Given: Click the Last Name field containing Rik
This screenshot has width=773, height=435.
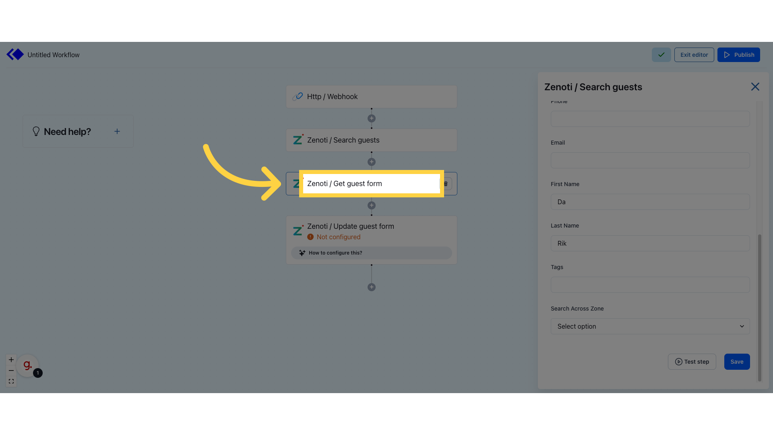Looking at the screenshot, I should (650, 243).
